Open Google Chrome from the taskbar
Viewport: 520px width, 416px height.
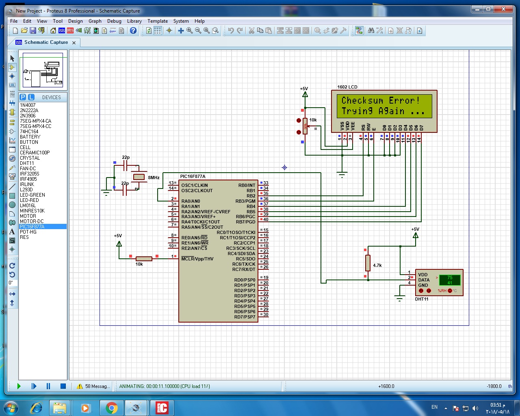(112, 408)
